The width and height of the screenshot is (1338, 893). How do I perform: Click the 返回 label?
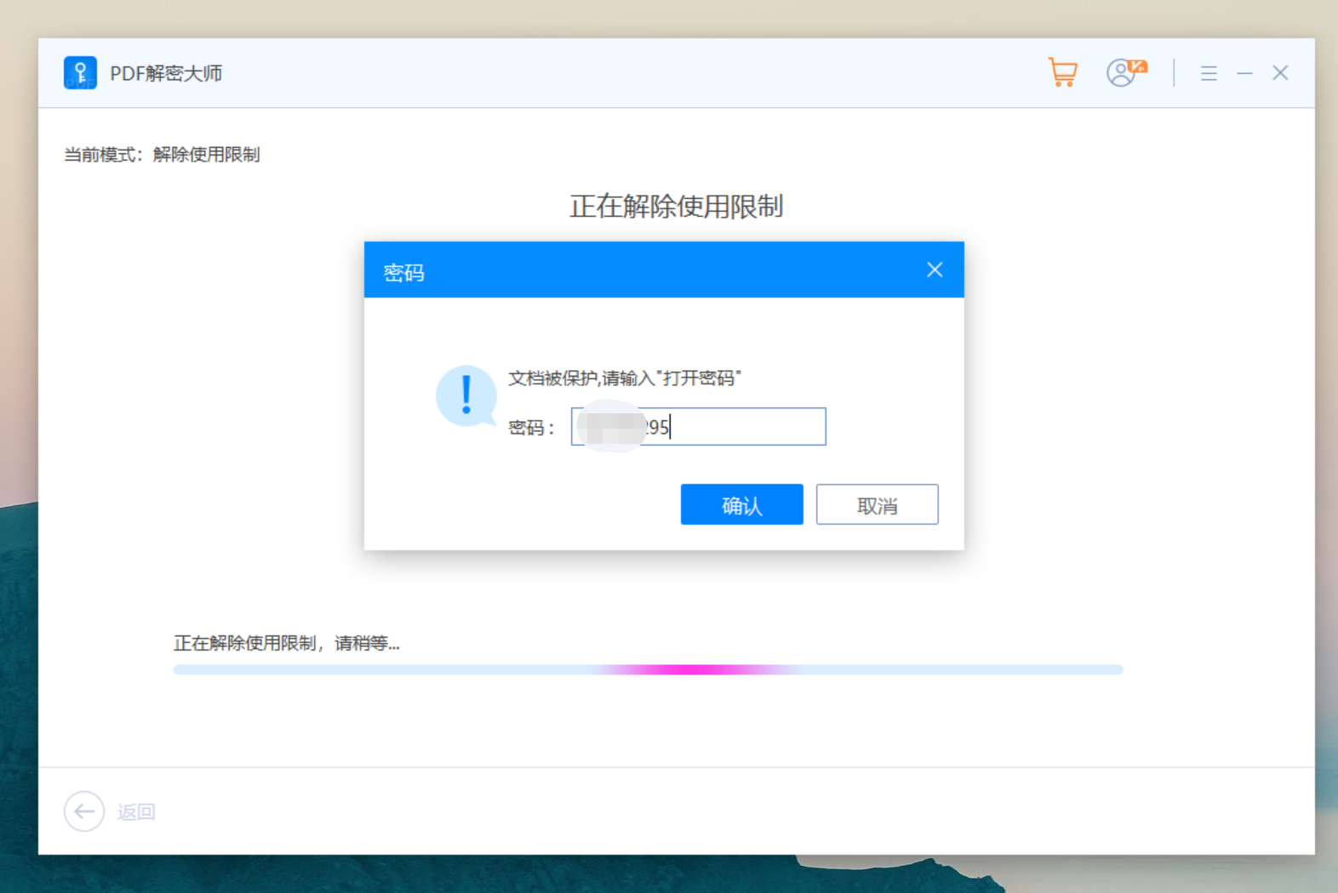coord(136,812)
